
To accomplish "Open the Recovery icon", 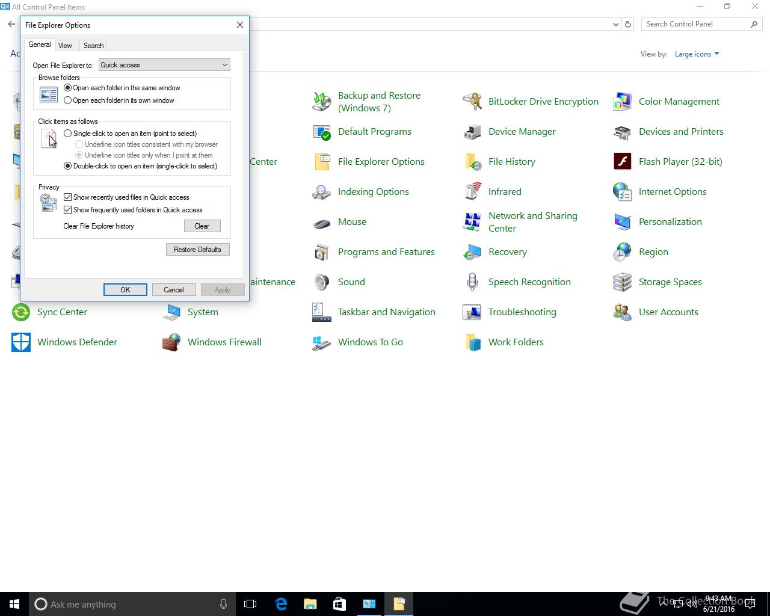I will [472, 252].
